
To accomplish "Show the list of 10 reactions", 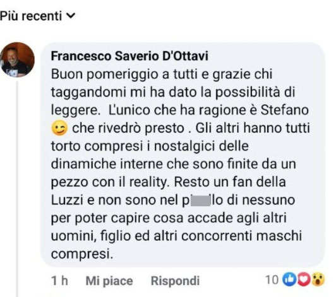I will point(295,280).
